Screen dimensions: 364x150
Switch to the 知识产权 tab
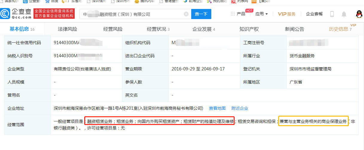249,29
